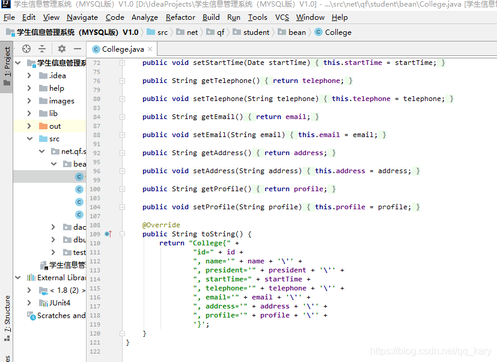Expand the dao package node
The width and height of the screenshot is (497, 362).
[53, 227]
